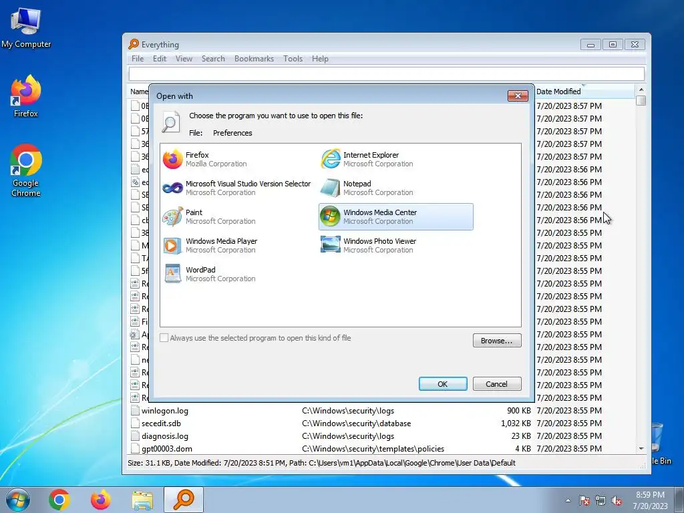
Task: Click path C:\Windows\security\database
Action: tap(356, 423)
